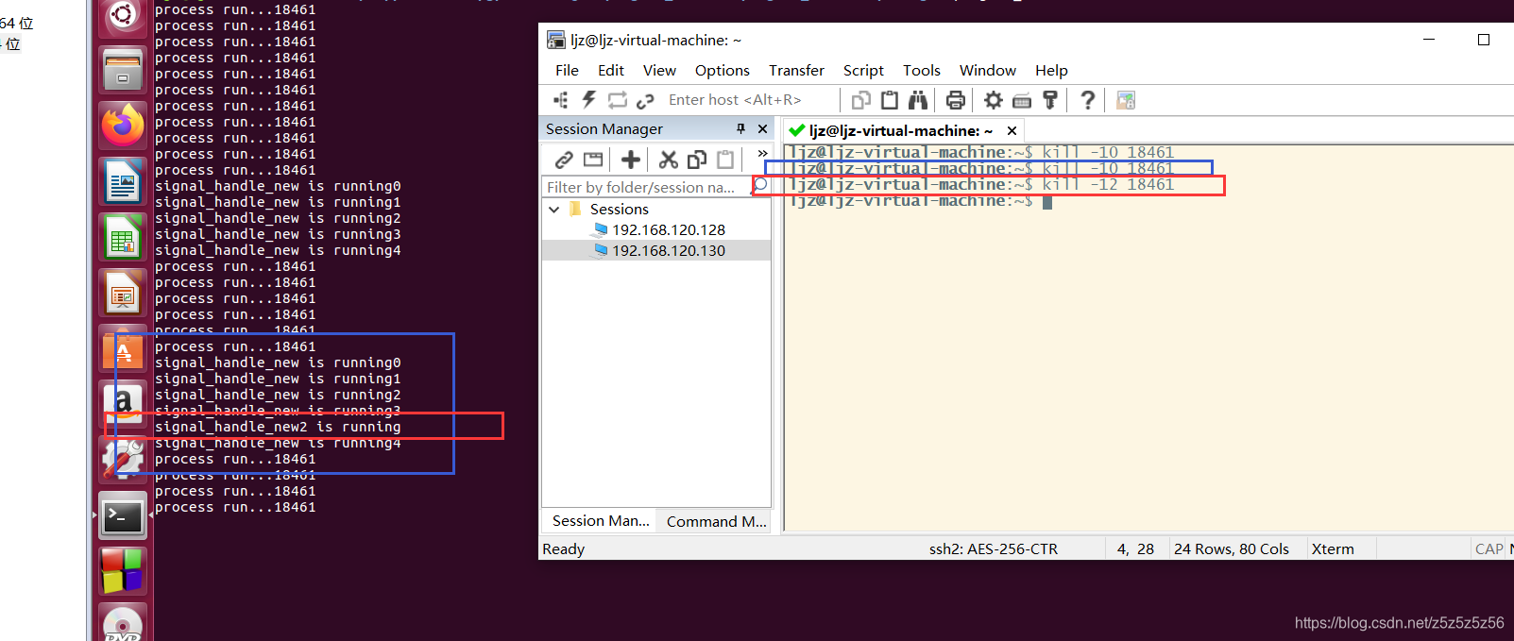Viewport: 1514px width, 641px height.
Task: Click '24 Rows, 80 Cols' in status bar
Action: (1232, 548)
